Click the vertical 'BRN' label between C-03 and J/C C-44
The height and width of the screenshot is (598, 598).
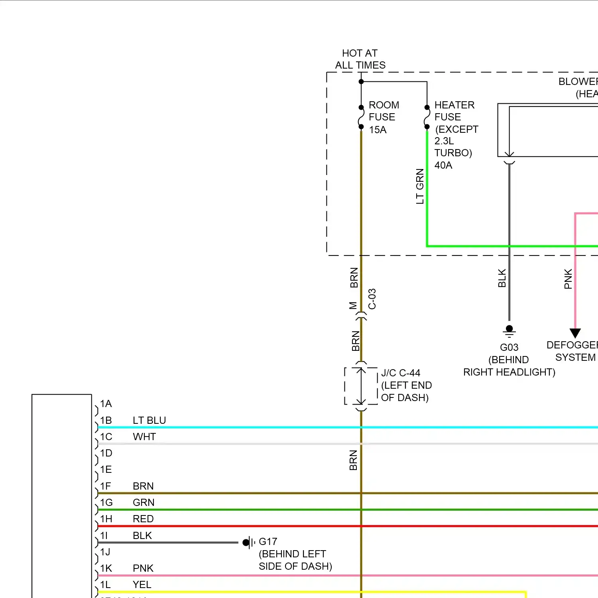(x=356, y=341)
